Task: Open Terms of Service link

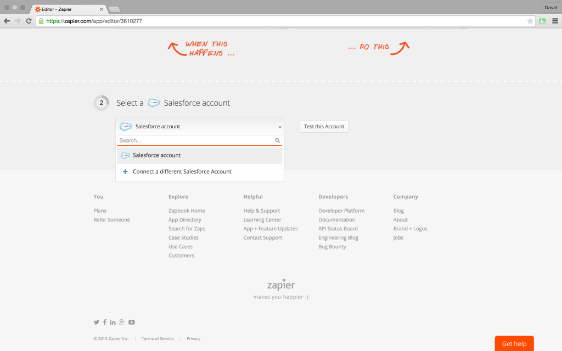Action: coord(158,338)
